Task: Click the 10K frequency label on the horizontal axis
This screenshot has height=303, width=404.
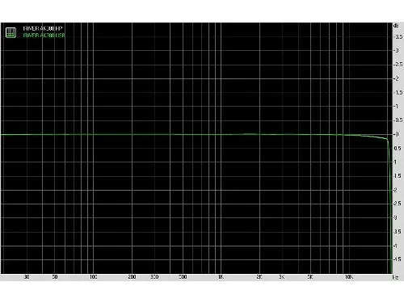Action: tap(349, 277)
